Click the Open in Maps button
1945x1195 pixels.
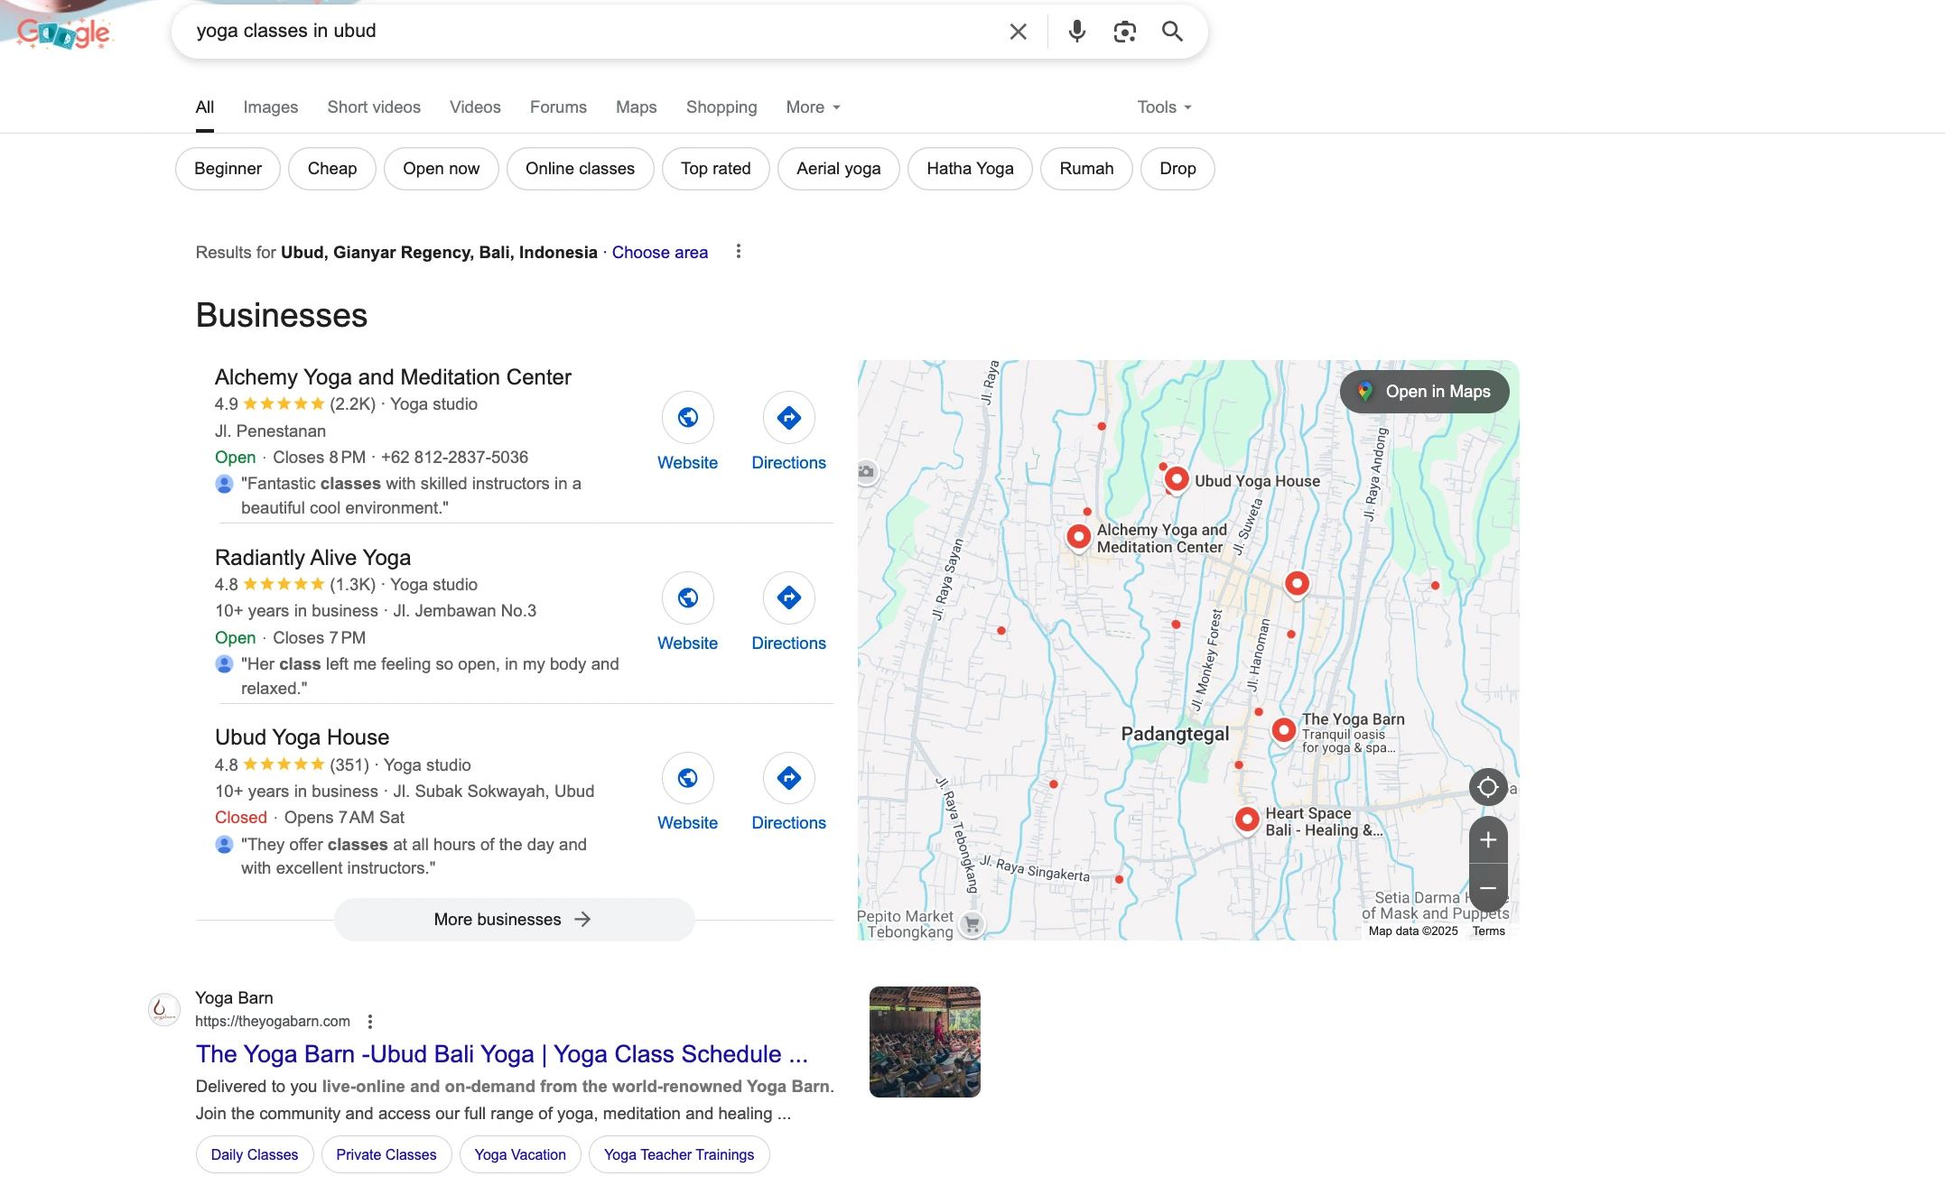(1425, 392)
